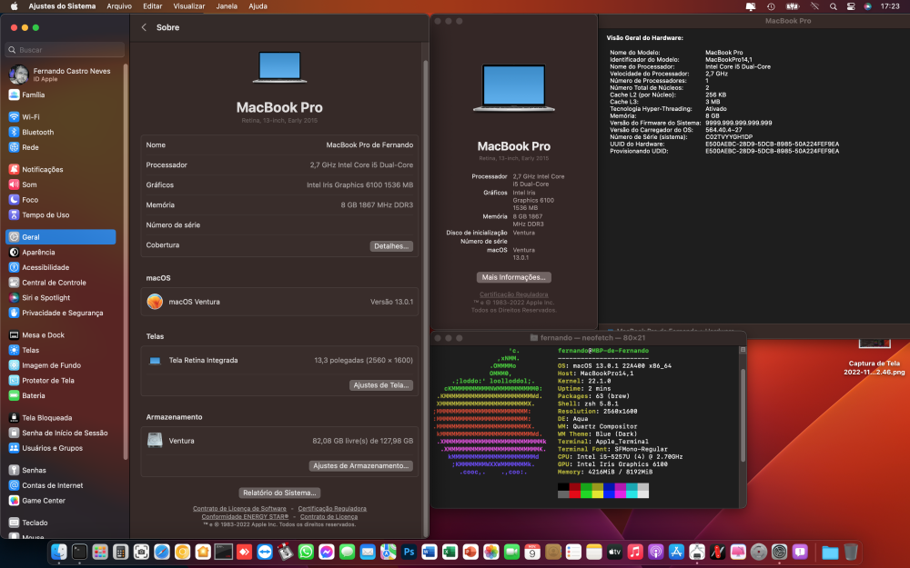This screenshot has height=568, width=910.
Task: Open the Editar menu
Action: coord(153,6)
